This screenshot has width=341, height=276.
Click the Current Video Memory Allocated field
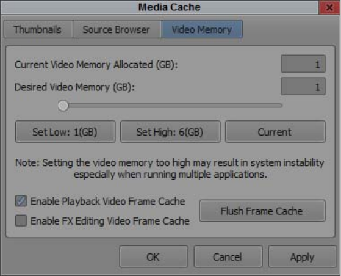click(x=303, y=64)
